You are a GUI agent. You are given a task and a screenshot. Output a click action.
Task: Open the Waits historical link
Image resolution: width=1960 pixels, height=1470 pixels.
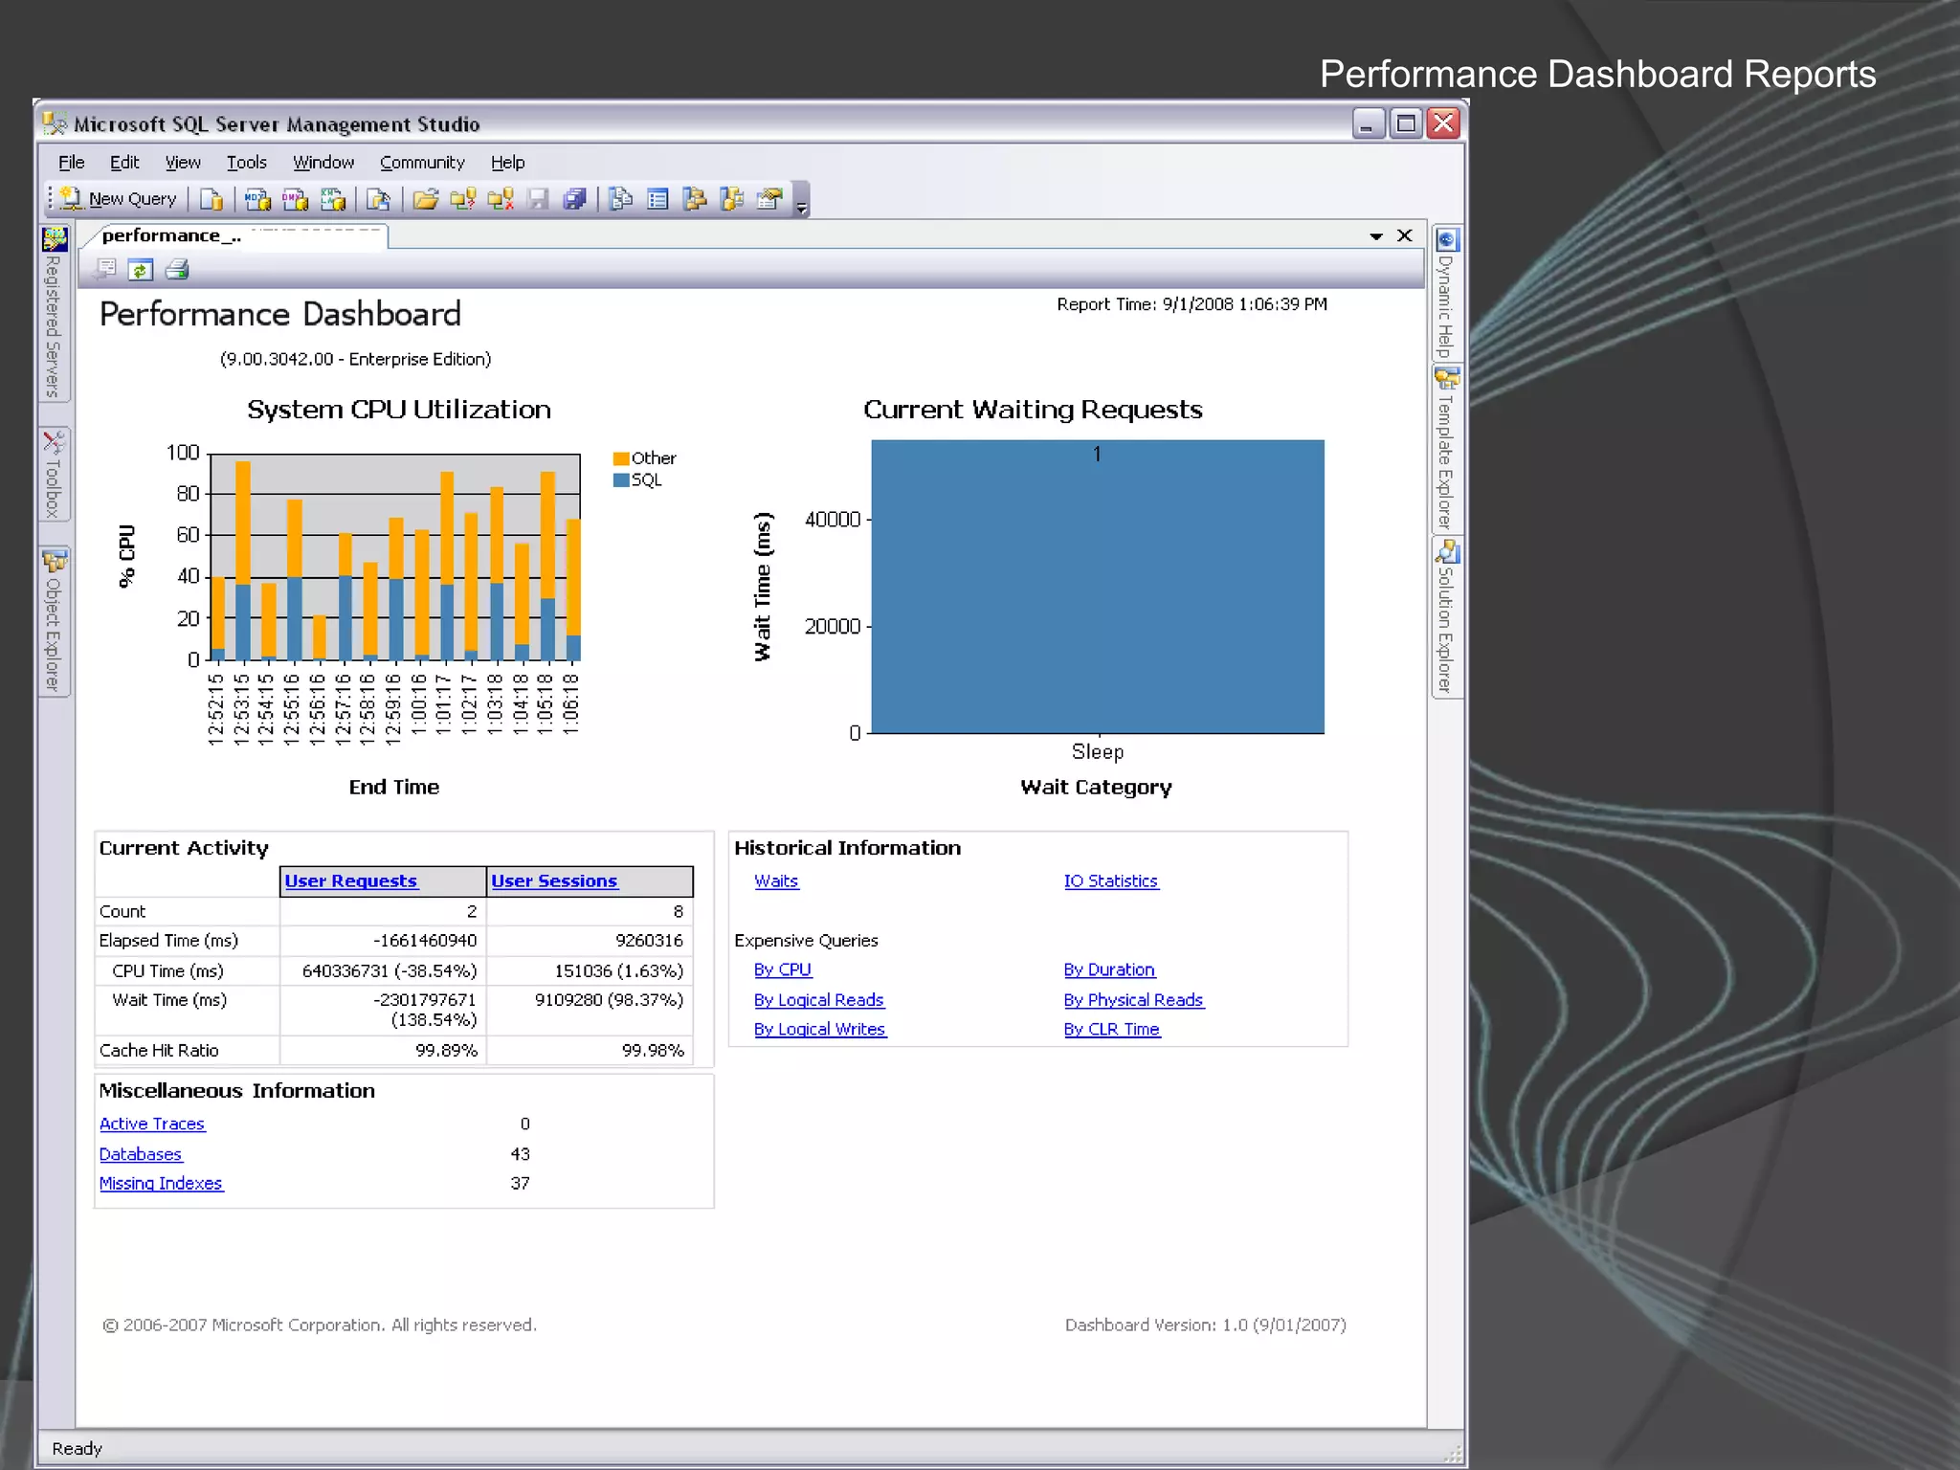776,880
